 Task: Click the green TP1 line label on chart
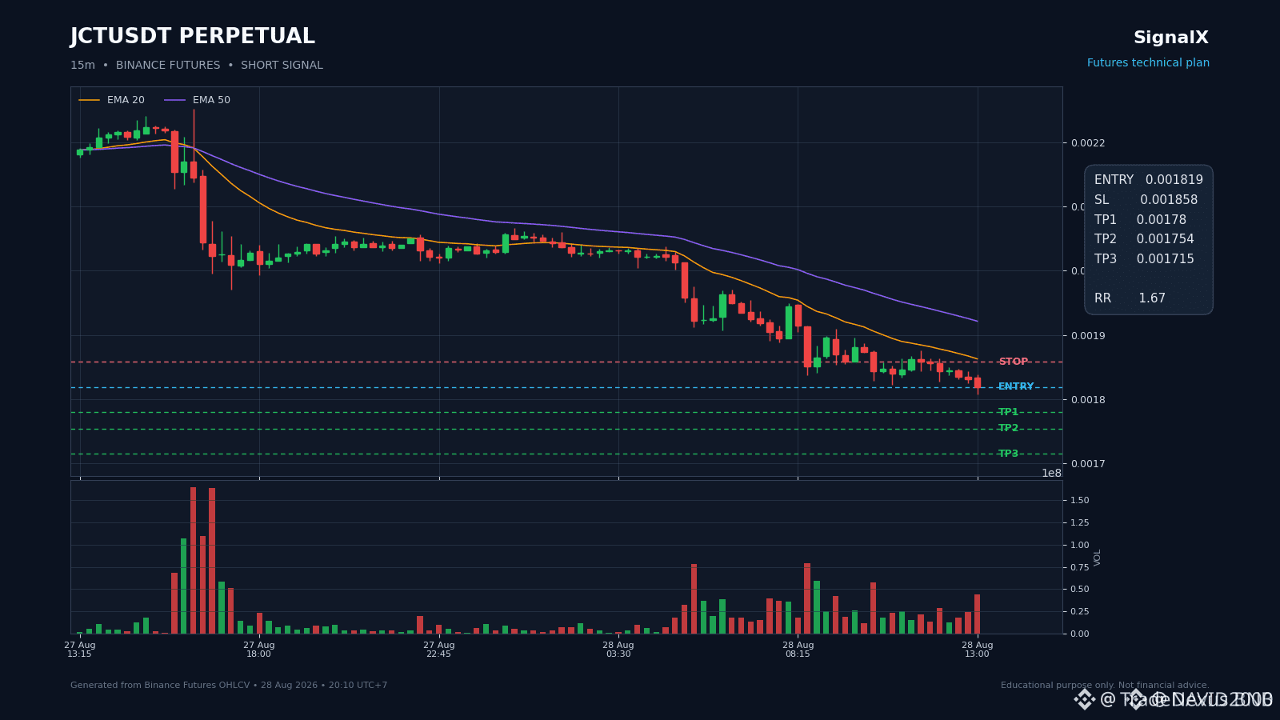tap(1008, 412)
